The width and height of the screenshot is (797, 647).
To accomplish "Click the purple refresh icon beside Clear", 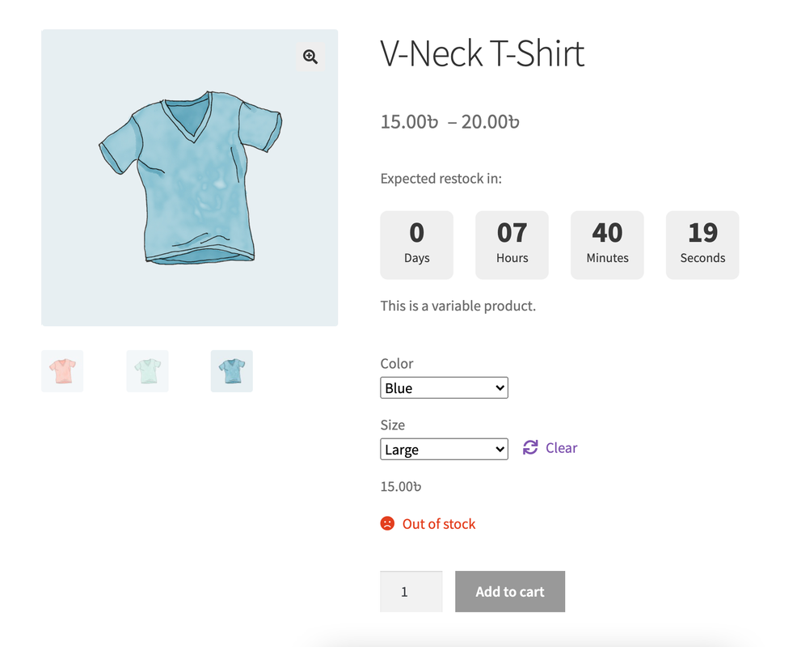I will point(530,447).
